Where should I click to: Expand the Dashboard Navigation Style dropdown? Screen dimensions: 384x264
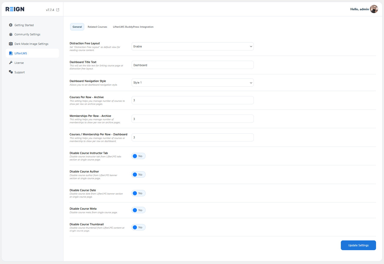pyautogui.click(x=192, y=83)
